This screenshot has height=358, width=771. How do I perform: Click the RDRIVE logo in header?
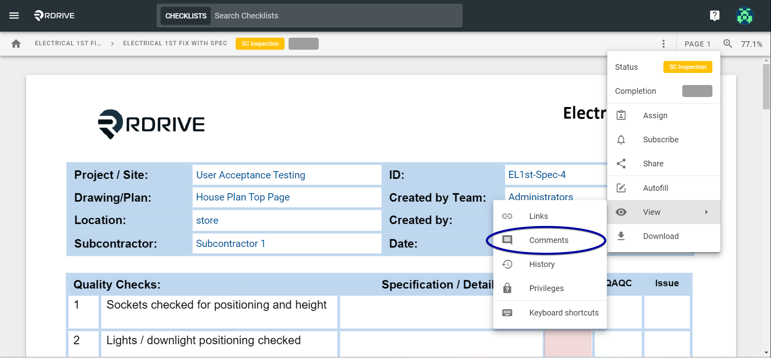point(54,16)
